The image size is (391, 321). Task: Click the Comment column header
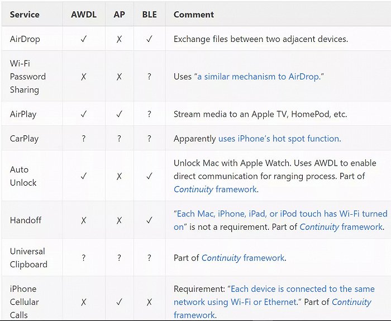click(194, 15)
